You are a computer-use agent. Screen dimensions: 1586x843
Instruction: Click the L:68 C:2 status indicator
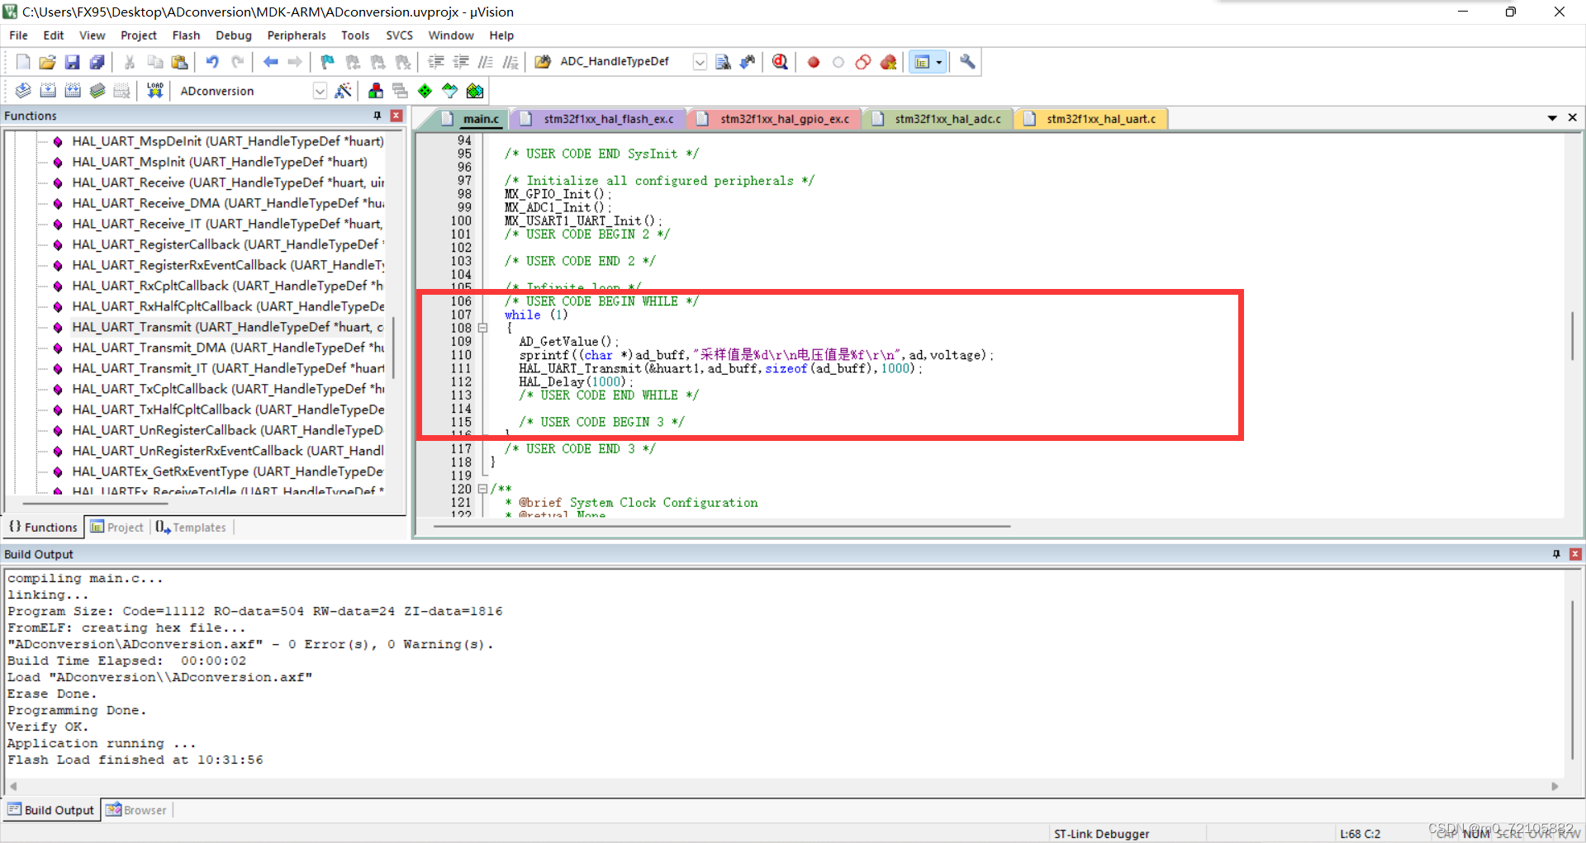pos(1360,833)
